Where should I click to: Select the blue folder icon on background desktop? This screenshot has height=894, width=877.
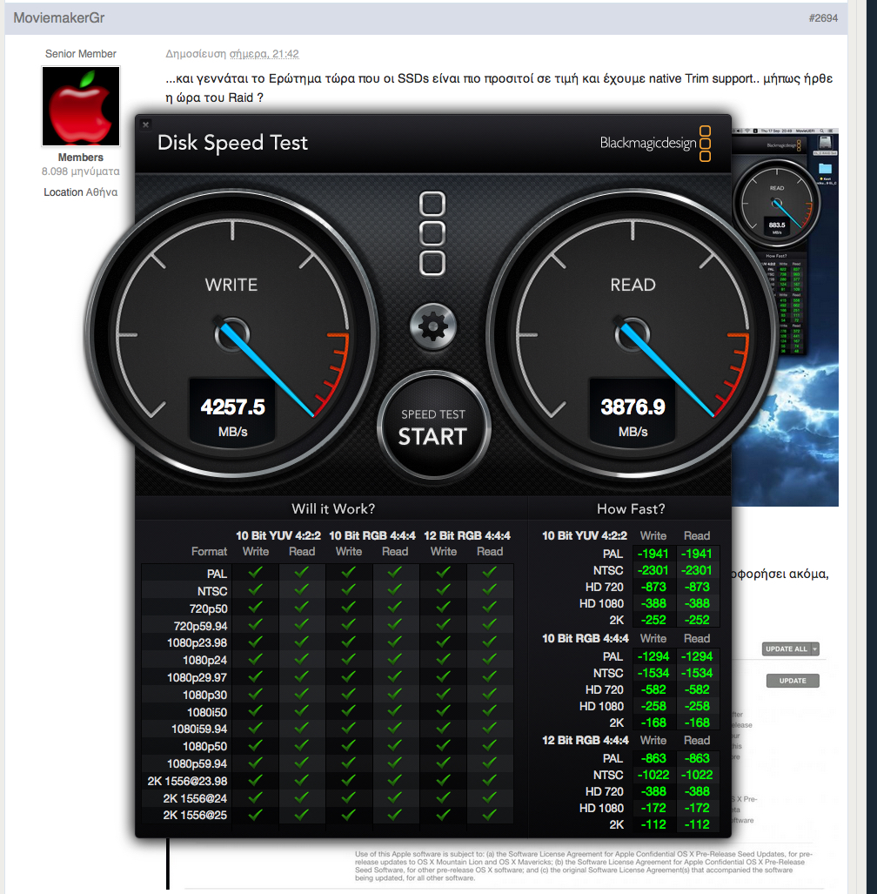click(825, 169)
